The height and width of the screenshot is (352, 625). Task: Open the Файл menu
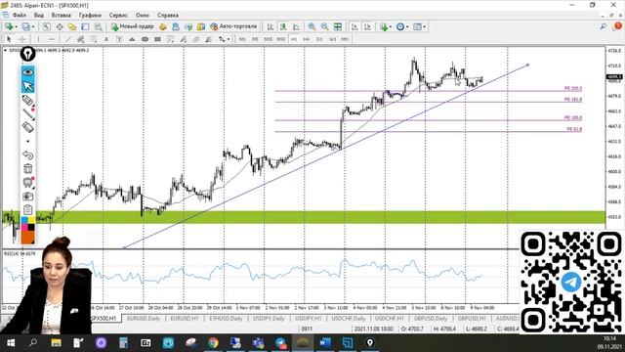(x=20, y=16)
